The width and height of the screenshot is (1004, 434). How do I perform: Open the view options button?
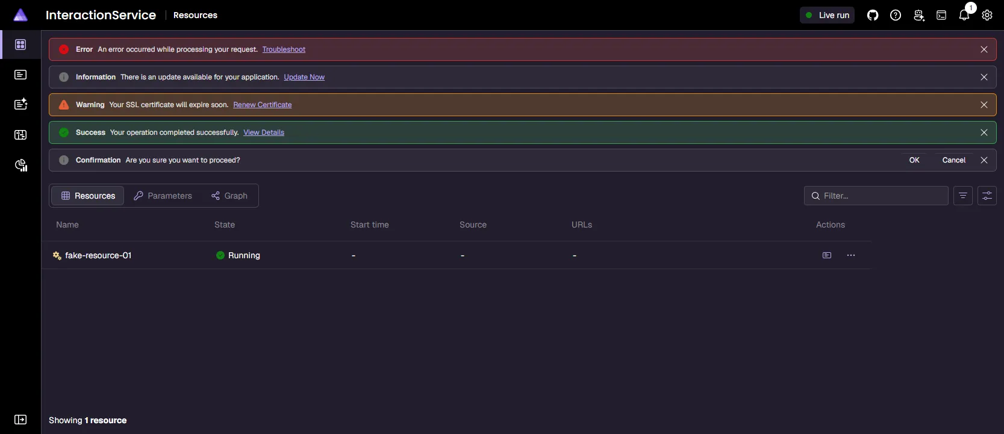pyautogui.click(x=987, y=196)
